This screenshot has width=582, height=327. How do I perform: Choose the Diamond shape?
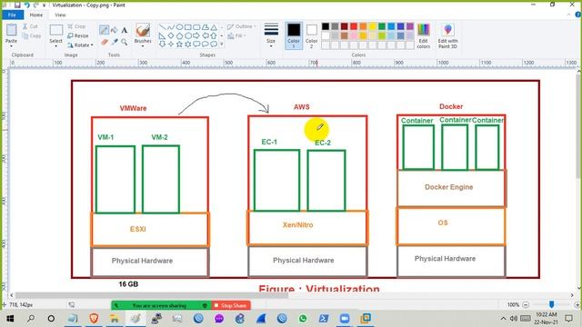point(170,35)
